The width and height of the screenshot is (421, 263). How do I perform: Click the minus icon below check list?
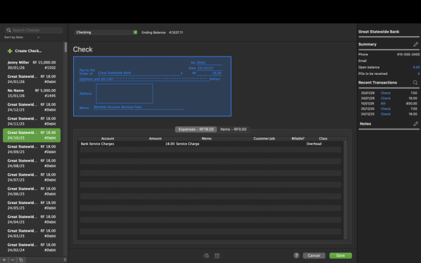(12, 260)
